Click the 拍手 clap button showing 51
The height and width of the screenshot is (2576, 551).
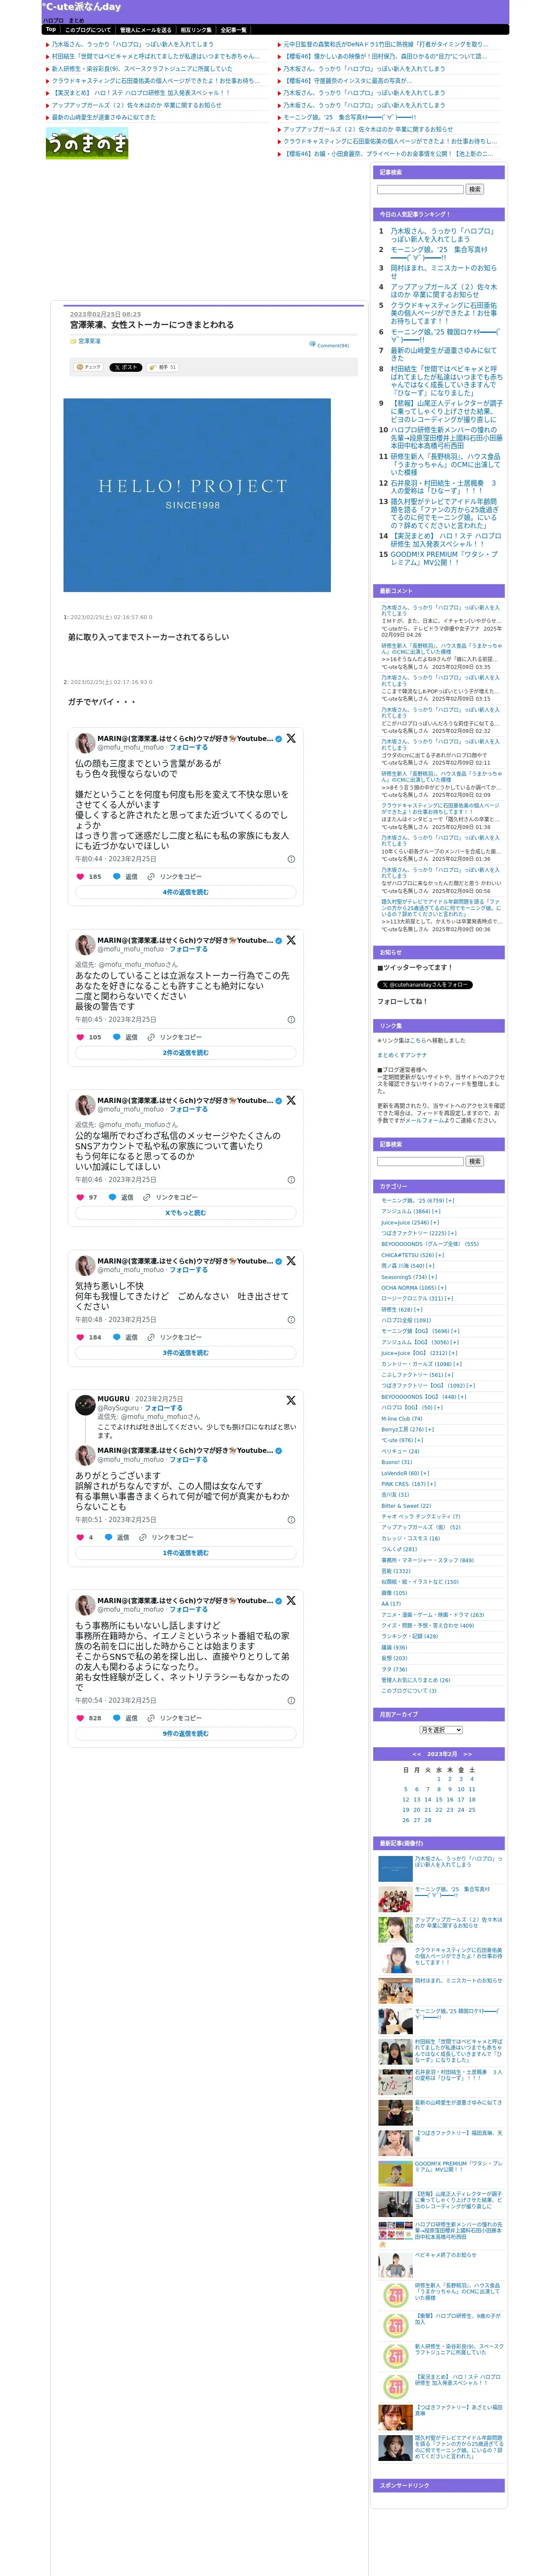pyautogui.click(x=163, y=367)
